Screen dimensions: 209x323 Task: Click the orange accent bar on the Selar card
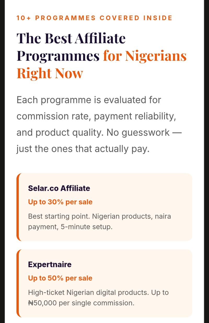tap(18, 207)
